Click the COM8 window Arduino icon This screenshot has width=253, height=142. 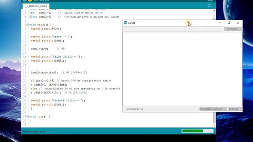click(x=125, y=23)
